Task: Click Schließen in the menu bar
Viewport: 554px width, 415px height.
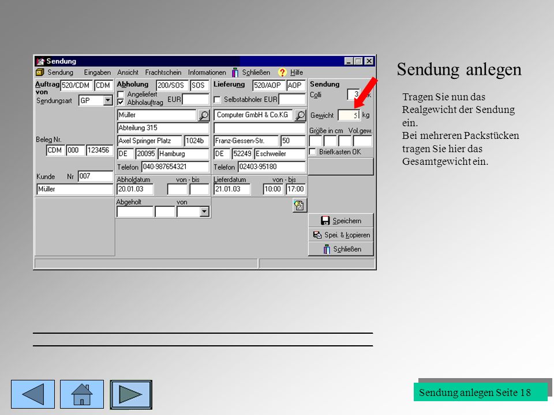Action: pyautogui.click(x=256, y=73)
